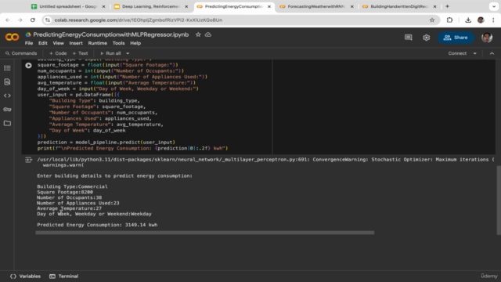Close the PredictingEnergyConsumption tab

point(269,6)
